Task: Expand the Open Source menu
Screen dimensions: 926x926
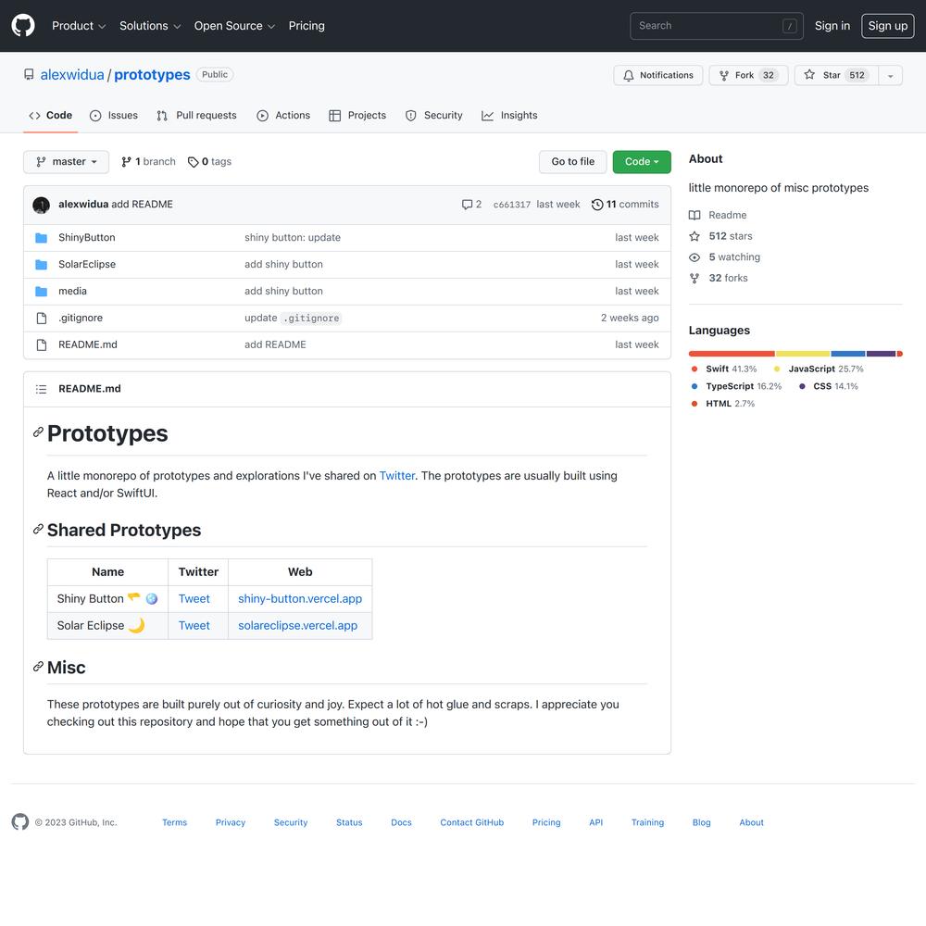Action: (234, 26)
